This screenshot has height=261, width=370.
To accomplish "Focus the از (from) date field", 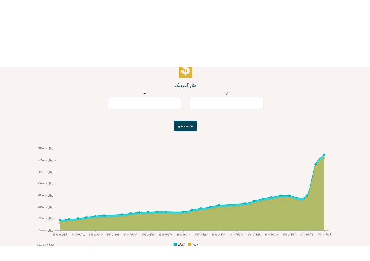I will 226,103.
